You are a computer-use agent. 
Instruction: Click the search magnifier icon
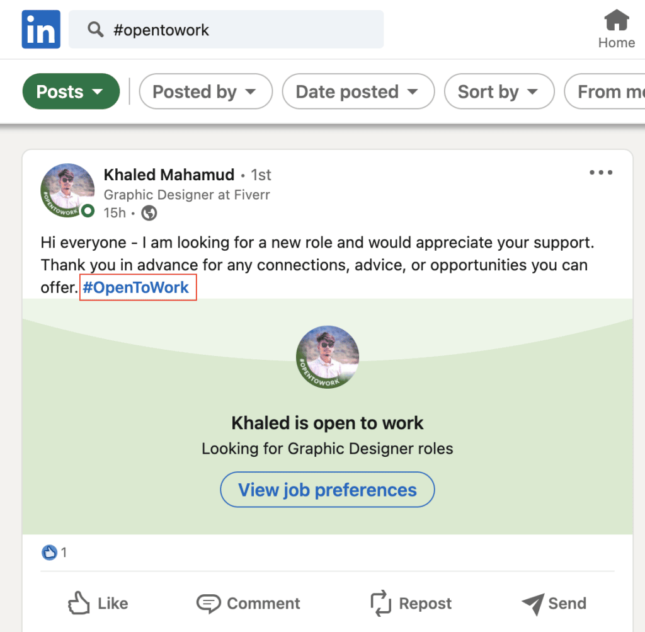(95, 29)
